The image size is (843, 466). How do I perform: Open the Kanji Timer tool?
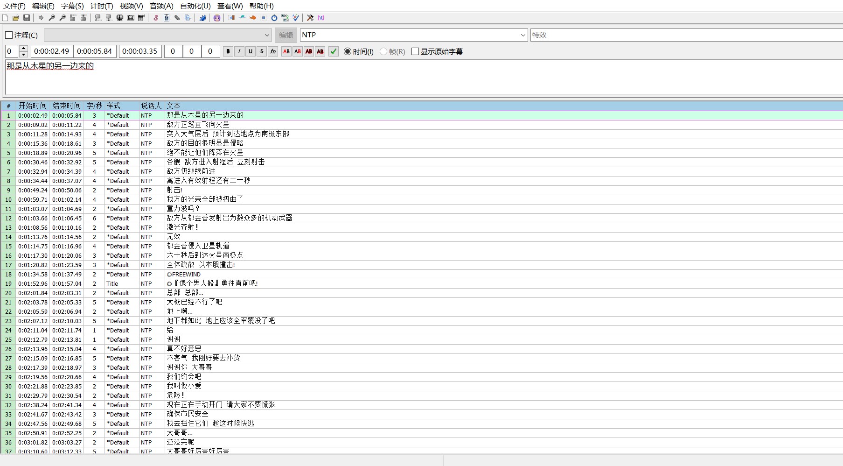(285, 18)
